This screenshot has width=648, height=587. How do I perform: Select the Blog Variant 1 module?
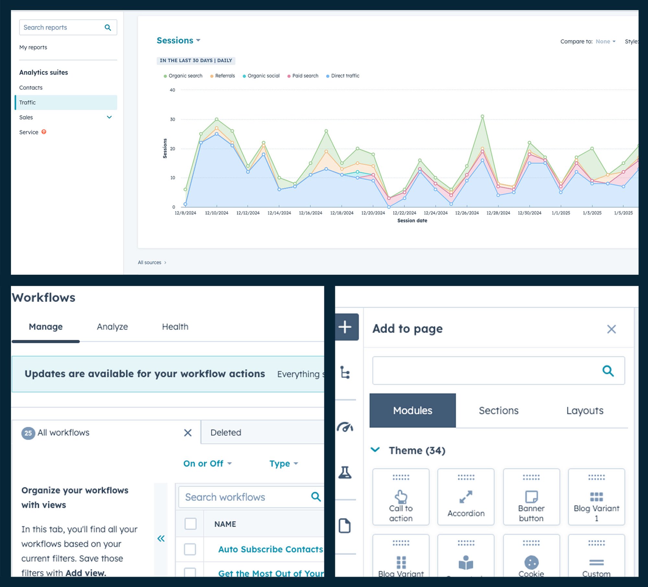click(596, 497)
